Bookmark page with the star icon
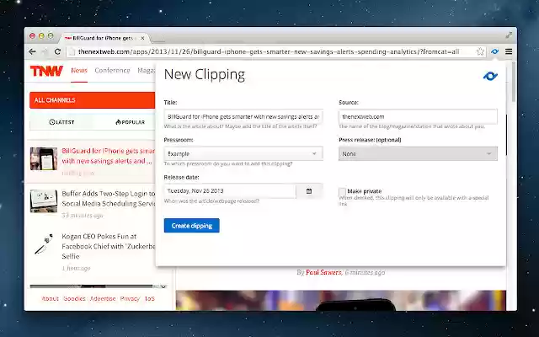Screen dimensions: 539x337 480,51
